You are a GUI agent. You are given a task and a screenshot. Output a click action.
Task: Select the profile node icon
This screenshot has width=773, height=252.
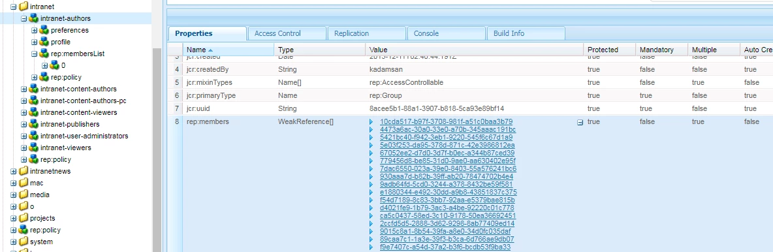coord(44,42)
